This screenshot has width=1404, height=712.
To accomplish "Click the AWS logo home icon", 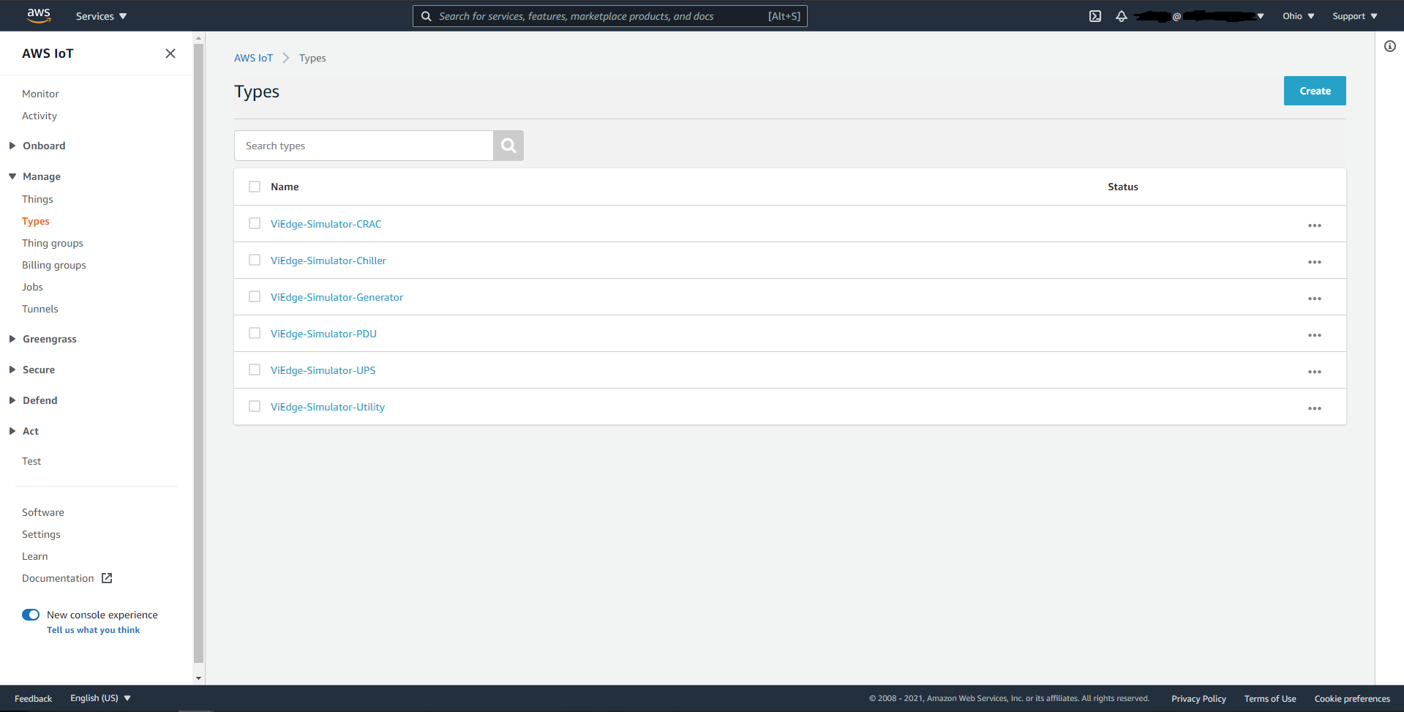I will pyautogui.click(x=39, y=15).
